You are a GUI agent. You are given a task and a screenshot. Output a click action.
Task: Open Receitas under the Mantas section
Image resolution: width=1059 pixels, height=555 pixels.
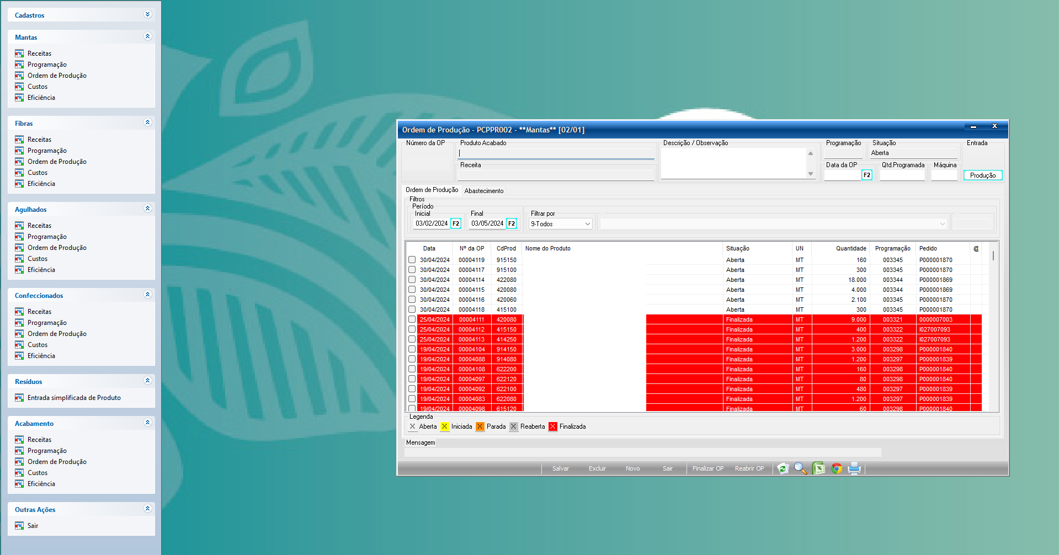(x=39, y=54)
